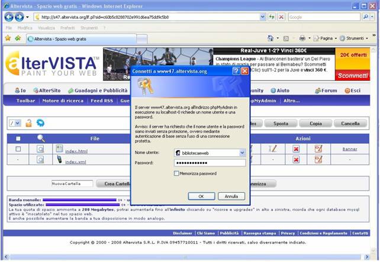Click red X delete icon for index.html
380x262 pixels.
296,149
